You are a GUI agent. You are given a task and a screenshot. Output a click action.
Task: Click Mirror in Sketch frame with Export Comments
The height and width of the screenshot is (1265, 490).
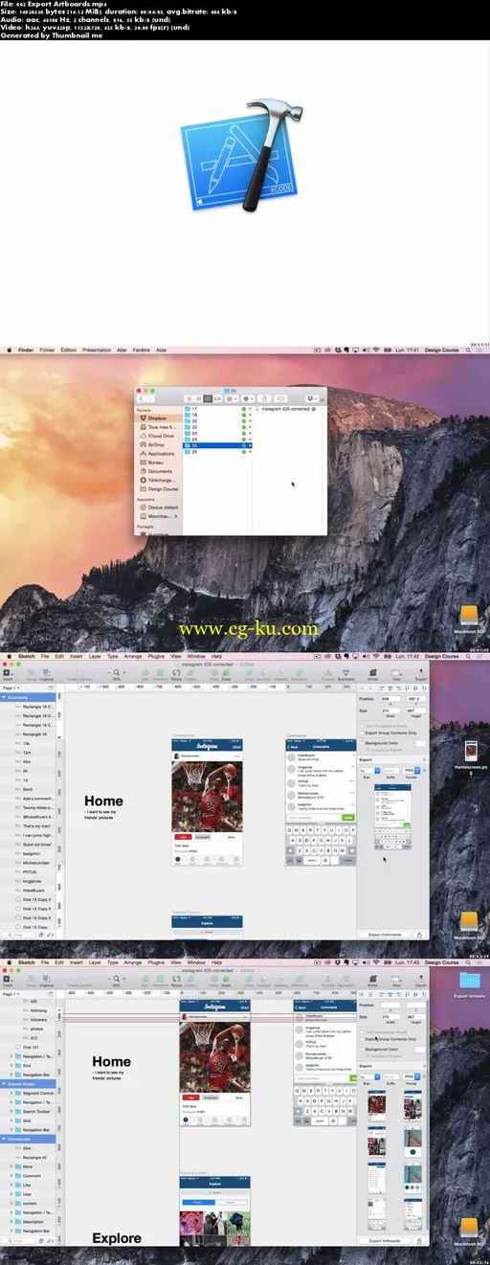point(372,672)
